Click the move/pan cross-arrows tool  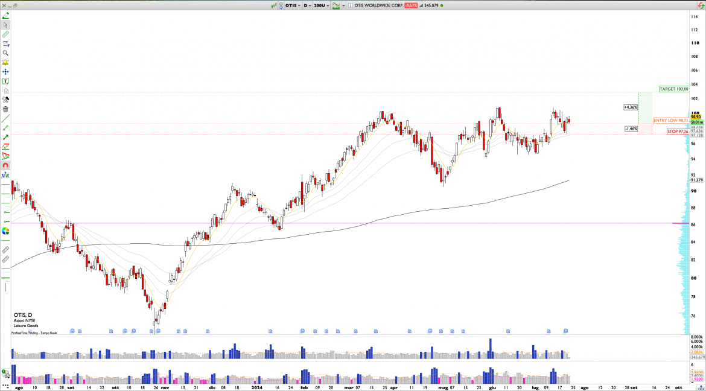click(x=5, y=72)
